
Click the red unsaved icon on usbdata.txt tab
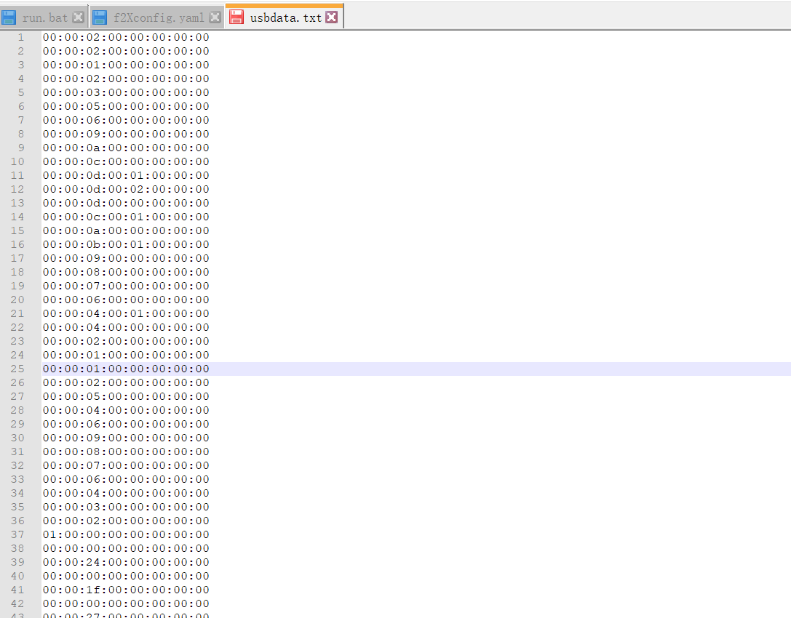[x=236, y=17]
